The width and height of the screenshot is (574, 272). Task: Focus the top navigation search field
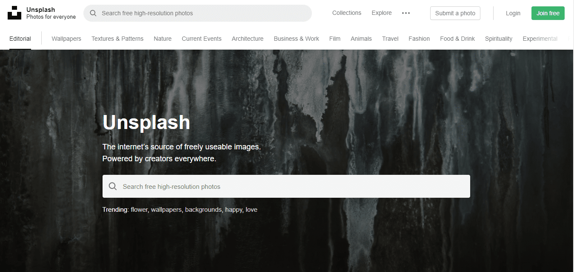(198, 13)
